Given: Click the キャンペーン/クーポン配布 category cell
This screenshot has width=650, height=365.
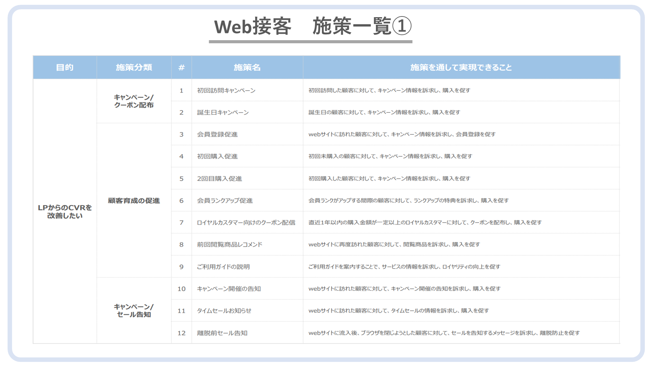Looking at the screenshot, I should [x=134, y=101].
